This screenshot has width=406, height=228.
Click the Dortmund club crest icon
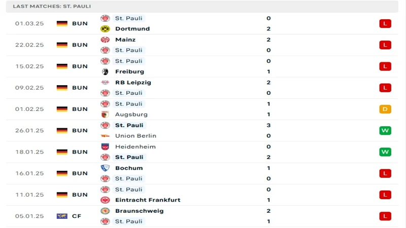[105, 29]
